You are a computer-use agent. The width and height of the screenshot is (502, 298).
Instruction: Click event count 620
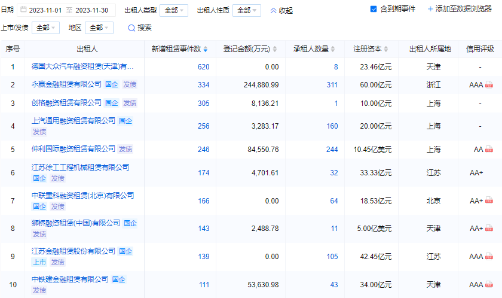[204, 67]
